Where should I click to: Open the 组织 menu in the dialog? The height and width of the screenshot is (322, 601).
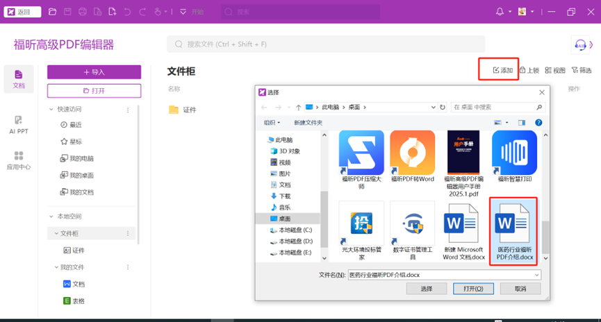click(272, 123)
